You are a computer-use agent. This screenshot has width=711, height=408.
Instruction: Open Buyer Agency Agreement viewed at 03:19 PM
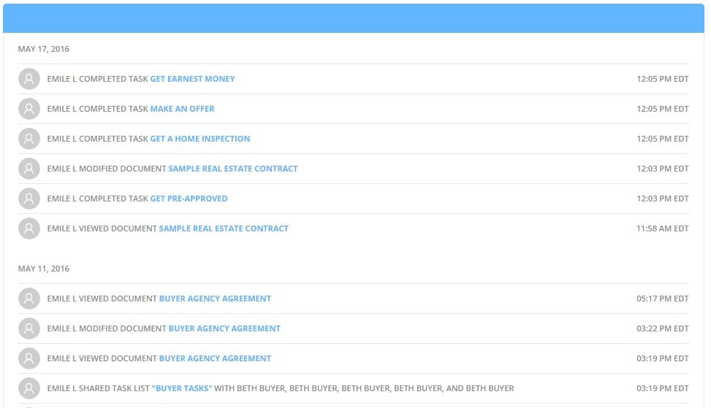point(215,358)
